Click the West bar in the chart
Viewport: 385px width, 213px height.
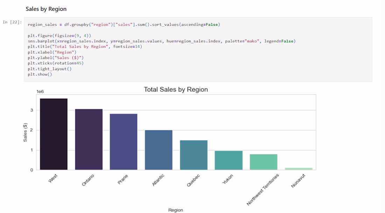tap(54, 134)
